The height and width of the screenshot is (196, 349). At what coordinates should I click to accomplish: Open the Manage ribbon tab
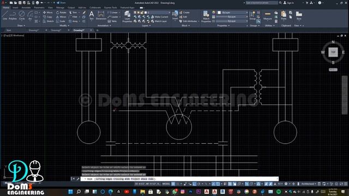tap(60, 8)
